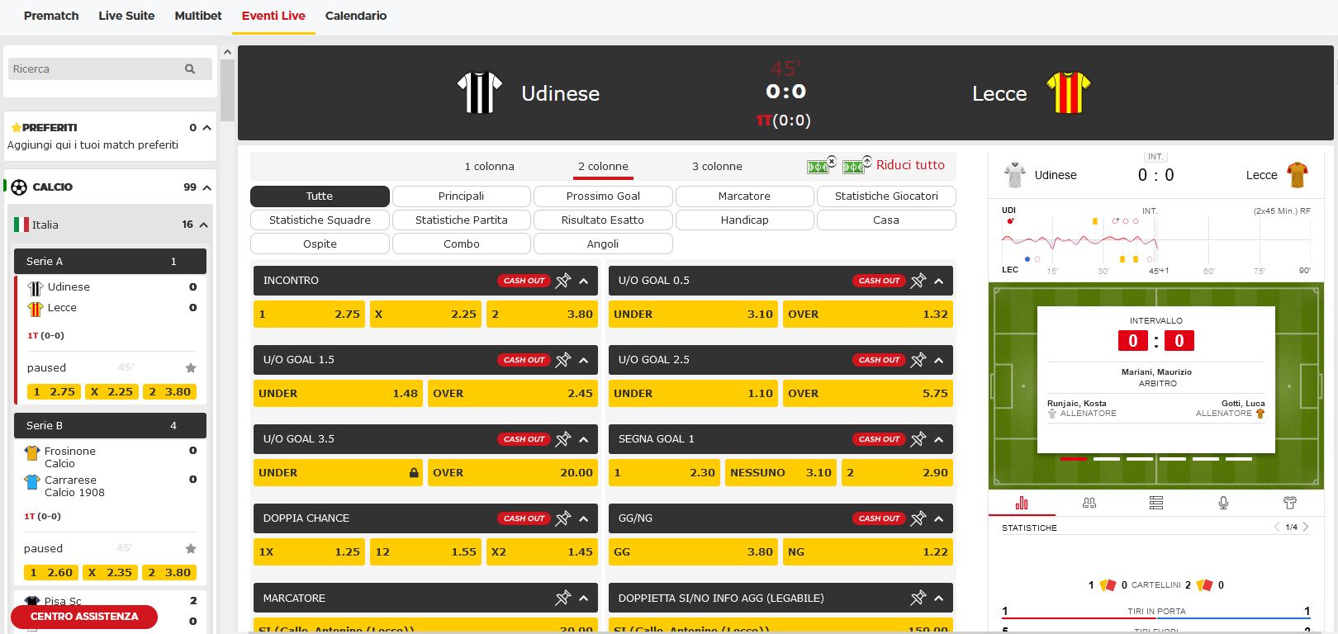The height and width of the screenshot is (634, 1338).
Task: Bet on 1X at 1.25
Action: coord(309,552)
